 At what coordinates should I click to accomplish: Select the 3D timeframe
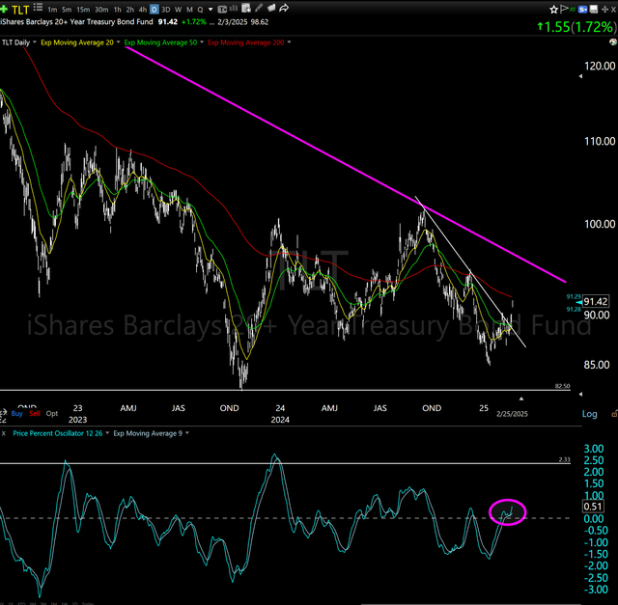tap(166, 10)
